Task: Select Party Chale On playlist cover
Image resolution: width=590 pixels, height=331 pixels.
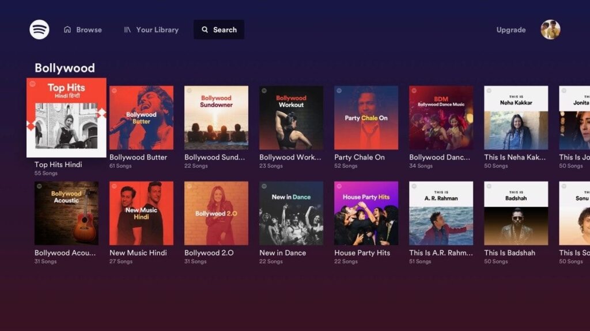Action: (x=366, y=118)
